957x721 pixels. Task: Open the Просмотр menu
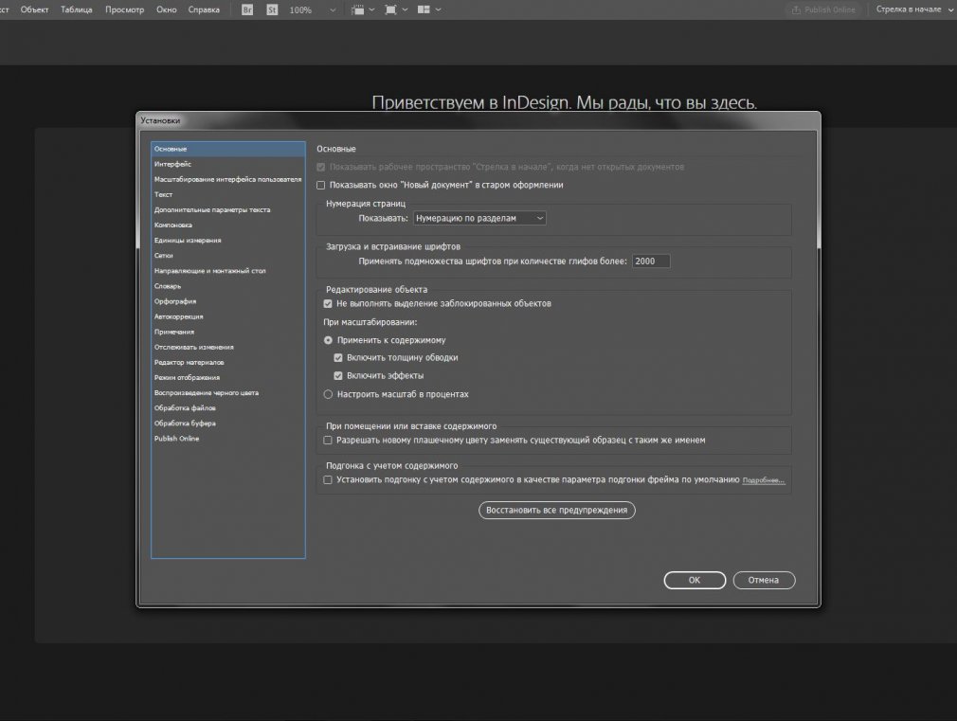click(x=124, y=9)
